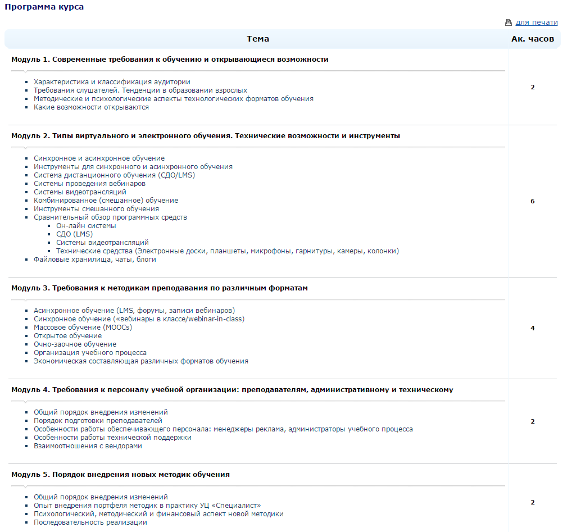Select the "Тема" column header
The height and width of the screenshot is (532, 563).
point(257,39)
